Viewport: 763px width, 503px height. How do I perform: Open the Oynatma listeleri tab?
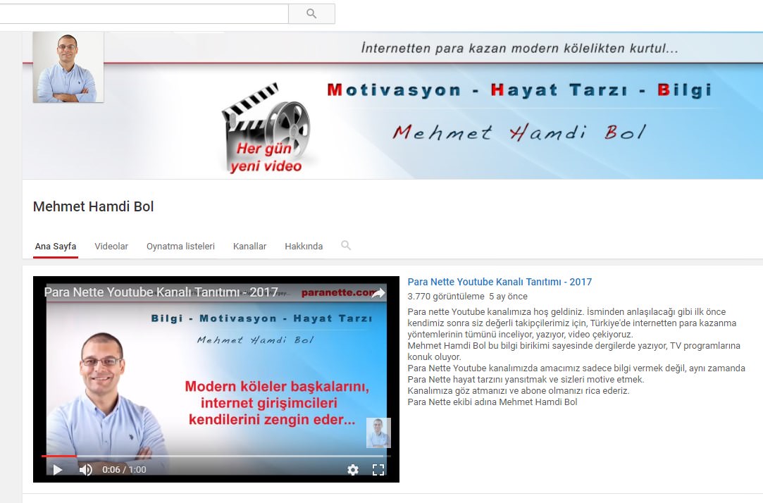point(180,247)
